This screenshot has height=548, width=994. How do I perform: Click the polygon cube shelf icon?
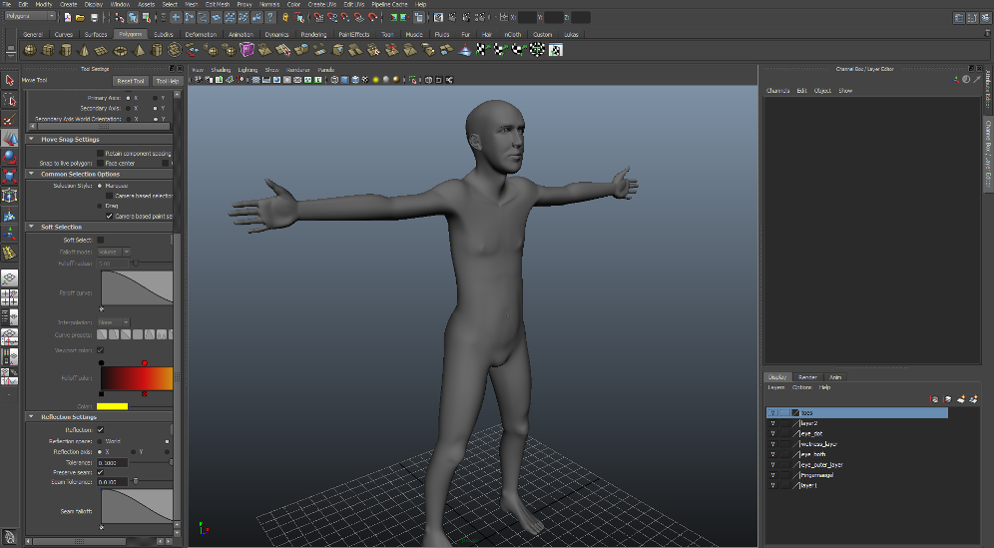(x=48, y=50)
